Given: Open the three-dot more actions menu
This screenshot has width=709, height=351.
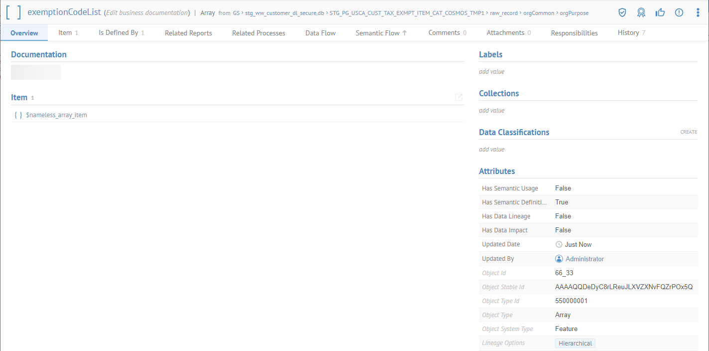Looking at the screenshot, I should (x=698, y=12).
